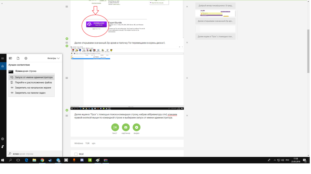
Task: Click the Apps filter icon in search panel
Action: pos(10,58)
